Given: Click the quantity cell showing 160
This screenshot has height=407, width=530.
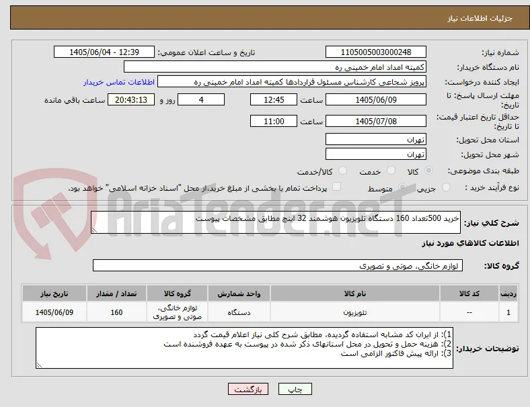Looking at the screenshot, I should point(116,312).
